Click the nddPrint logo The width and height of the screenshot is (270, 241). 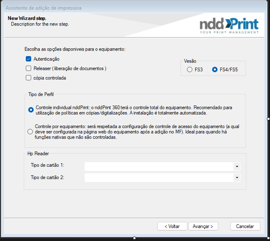tap(229, 26)
